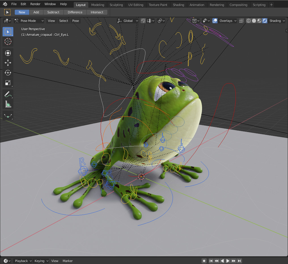Screen dimensions: 288x264
Task: Switch to the Texture Paint workspace tab
Action: coord(158,5)
